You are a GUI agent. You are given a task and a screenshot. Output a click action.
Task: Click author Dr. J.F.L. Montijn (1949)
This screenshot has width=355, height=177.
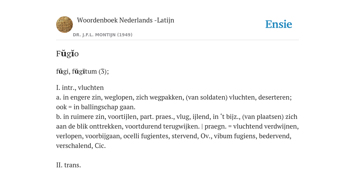[x=103, y=35]
